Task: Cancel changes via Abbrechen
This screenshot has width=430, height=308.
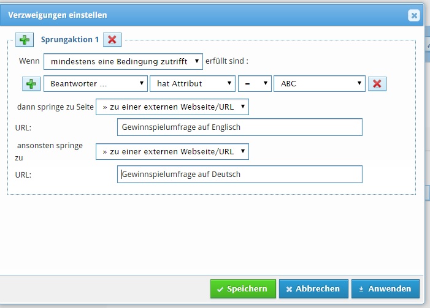Action: click(x=313, y=288)
